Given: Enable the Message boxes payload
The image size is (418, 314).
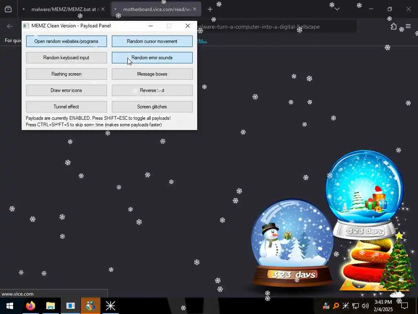Looking at the screenshot, I should 152,74.
